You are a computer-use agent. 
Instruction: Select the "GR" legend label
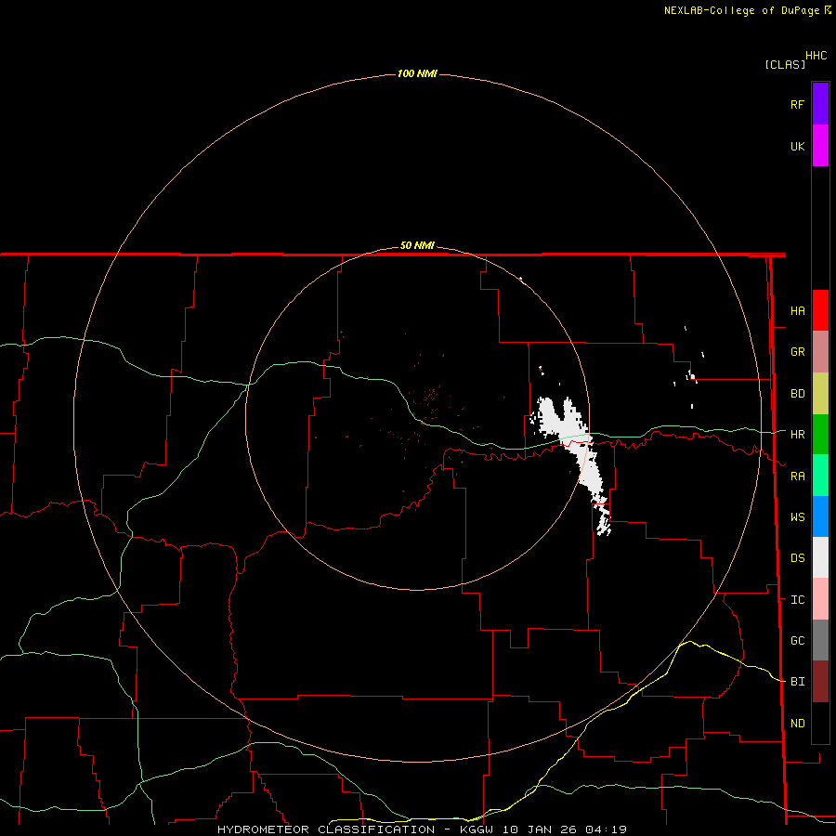[x=797, y=352]
